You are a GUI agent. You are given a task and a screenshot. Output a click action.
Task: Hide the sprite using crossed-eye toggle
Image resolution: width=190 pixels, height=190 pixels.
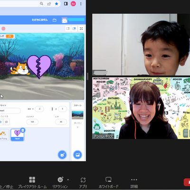(7, 122)
